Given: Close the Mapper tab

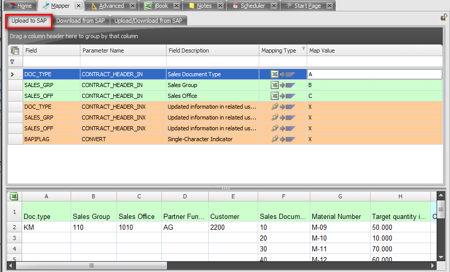Looking at the screenshot, I should point(78,6).
